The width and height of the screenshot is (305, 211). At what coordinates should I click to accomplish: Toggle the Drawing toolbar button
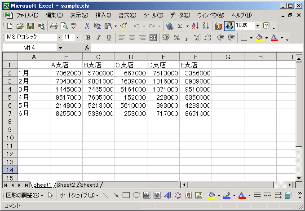[229, 26]
